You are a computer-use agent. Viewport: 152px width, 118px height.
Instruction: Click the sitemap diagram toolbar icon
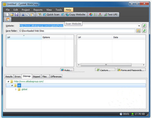point(100,15)
